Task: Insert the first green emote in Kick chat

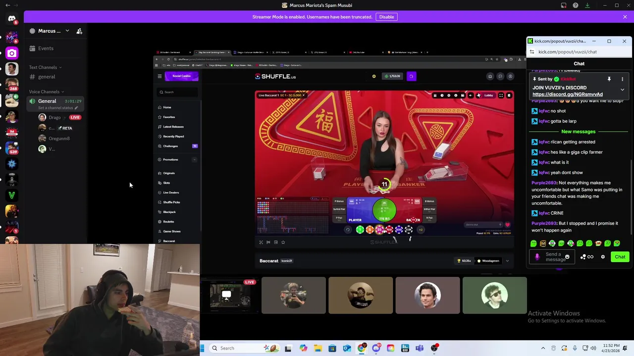Action: pos(533,243)
